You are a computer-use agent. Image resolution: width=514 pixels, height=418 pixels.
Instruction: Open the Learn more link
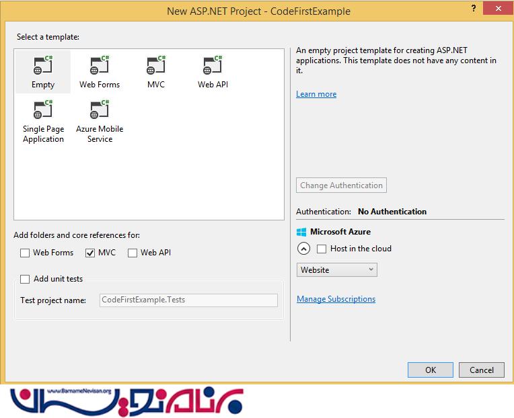316,94
